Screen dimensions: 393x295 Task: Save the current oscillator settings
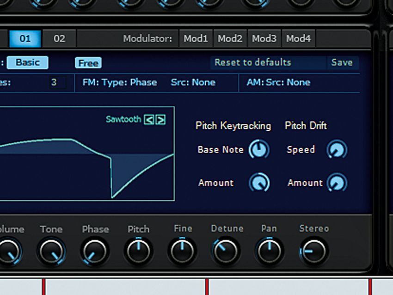[343, 62]
